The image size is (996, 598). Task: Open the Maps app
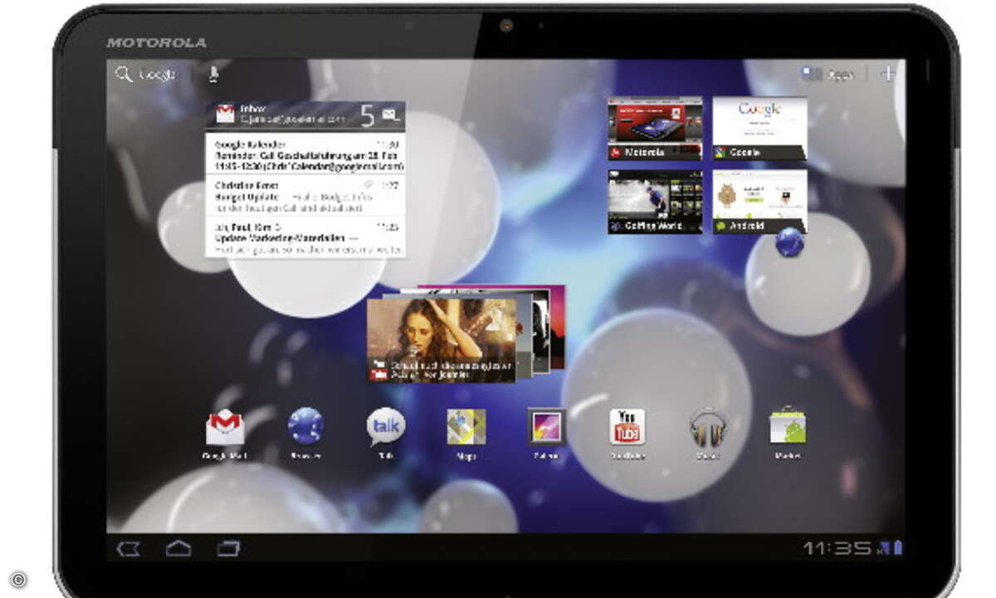466,427
